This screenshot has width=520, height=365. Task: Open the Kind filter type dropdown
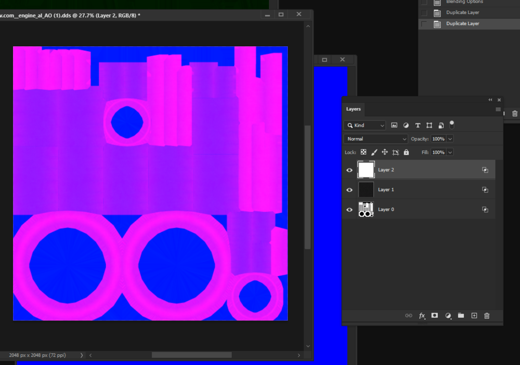click(x=365, y=126)
